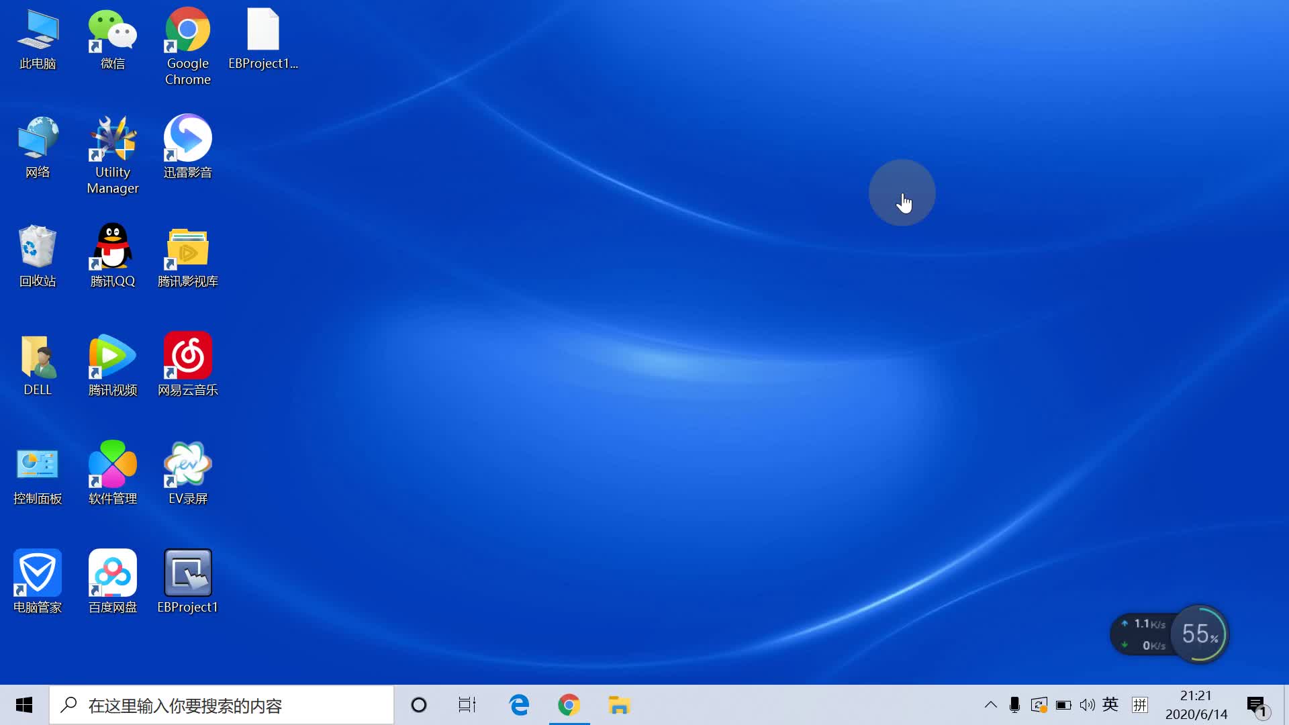Open the notification action center
Image resolution: width=1289 pixels, height=725 pixels.
(1257, 706)
